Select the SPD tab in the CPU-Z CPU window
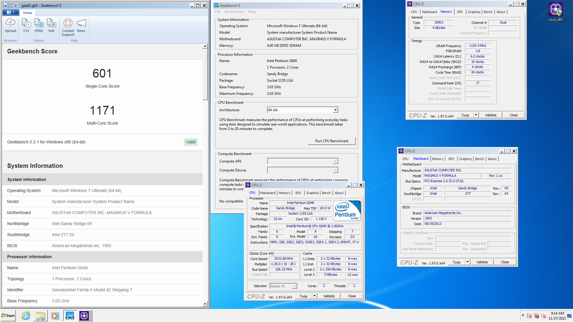This screenshot has height=322, width=573. (298, 193)
